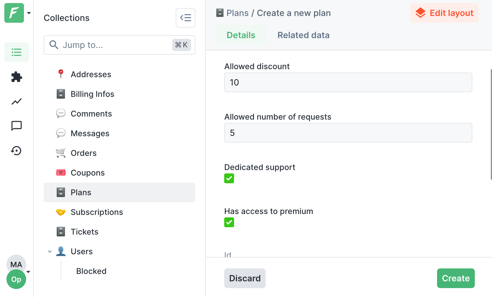Screen dimensions: 492x297
Task: Open the activity history clock icon
Action: (17, 151)
